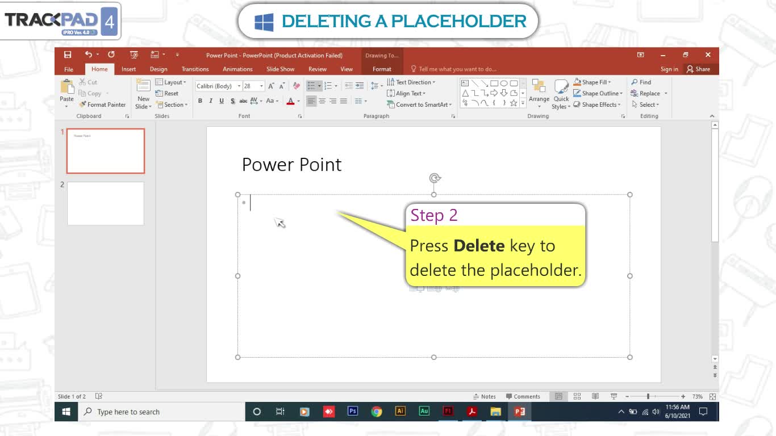This screenshot has width=776, height=436.
Task: Pick the oval shape from gallery
Action: coord(504,83)
